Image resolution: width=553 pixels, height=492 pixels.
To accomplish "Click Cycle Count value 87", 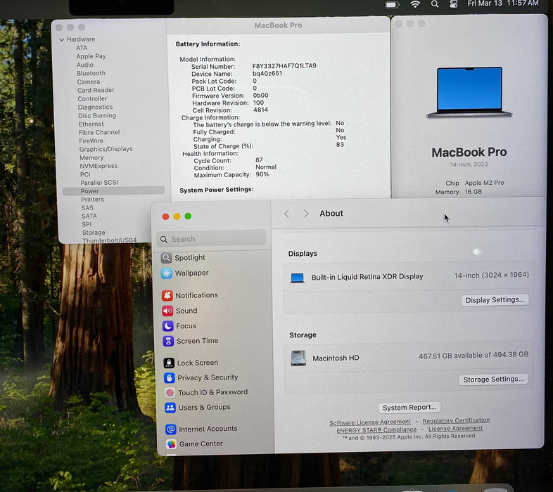I will pos(259,160).
